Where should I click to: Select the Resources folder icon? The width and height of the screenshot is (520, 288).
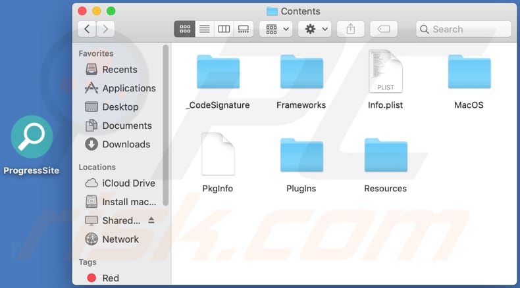pos(386,155)
